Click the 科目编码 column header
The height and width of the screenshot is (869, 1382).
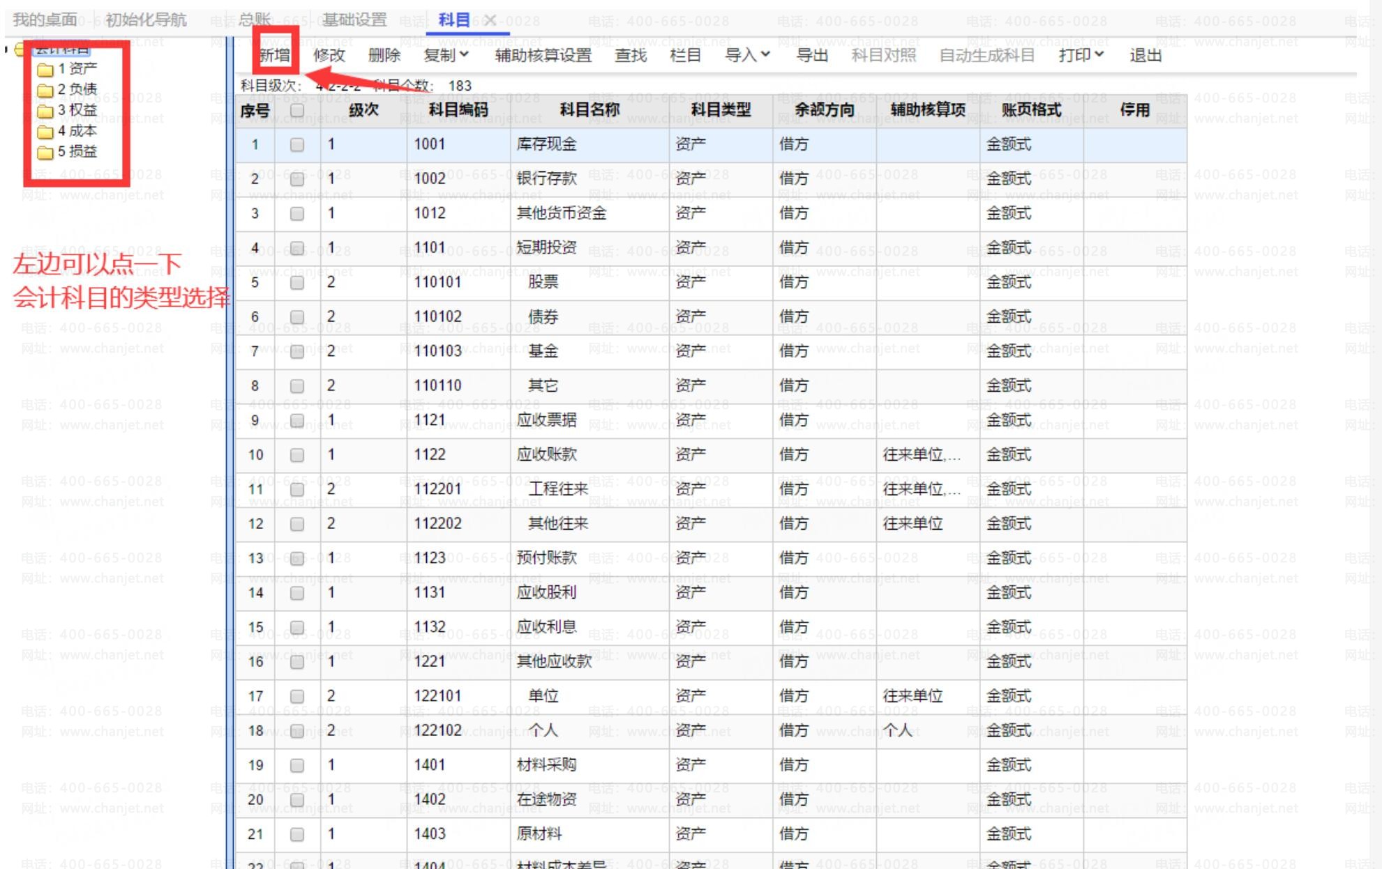(x=458, y=110)
